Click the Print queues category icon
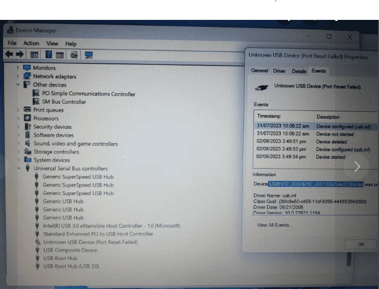The width and height of the screenshot is (379, 289). (27, 110)
